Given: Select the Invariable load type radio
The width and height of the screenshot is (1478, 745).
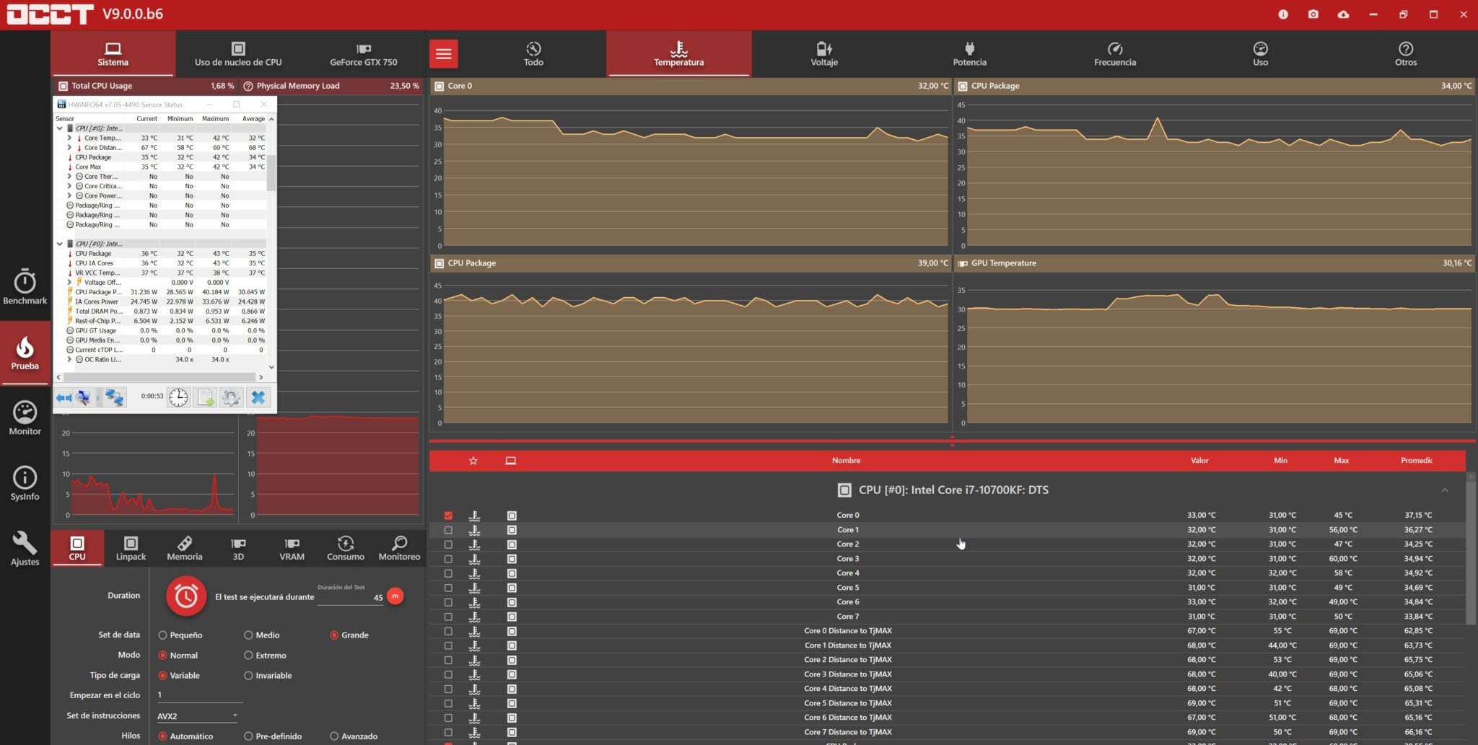Looking at the screenshot, I should 248,676.
